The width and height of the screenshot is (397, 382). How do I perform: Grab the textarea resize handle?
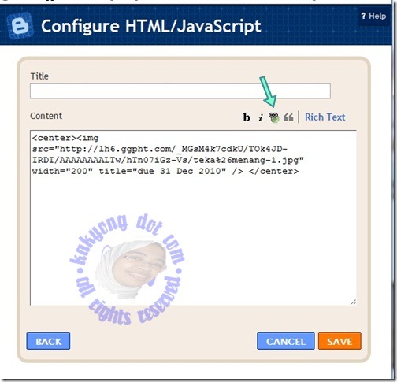point(353,302)
